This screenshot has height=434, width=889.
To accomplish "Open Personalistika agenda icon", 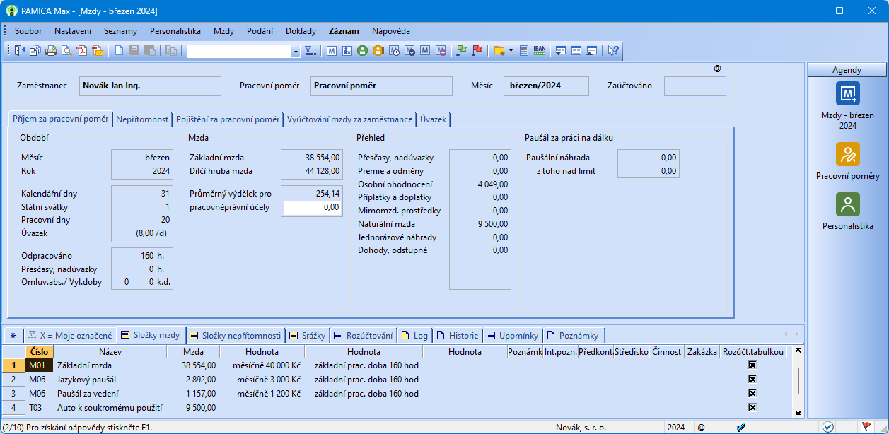I will click(x=847, y=205).
